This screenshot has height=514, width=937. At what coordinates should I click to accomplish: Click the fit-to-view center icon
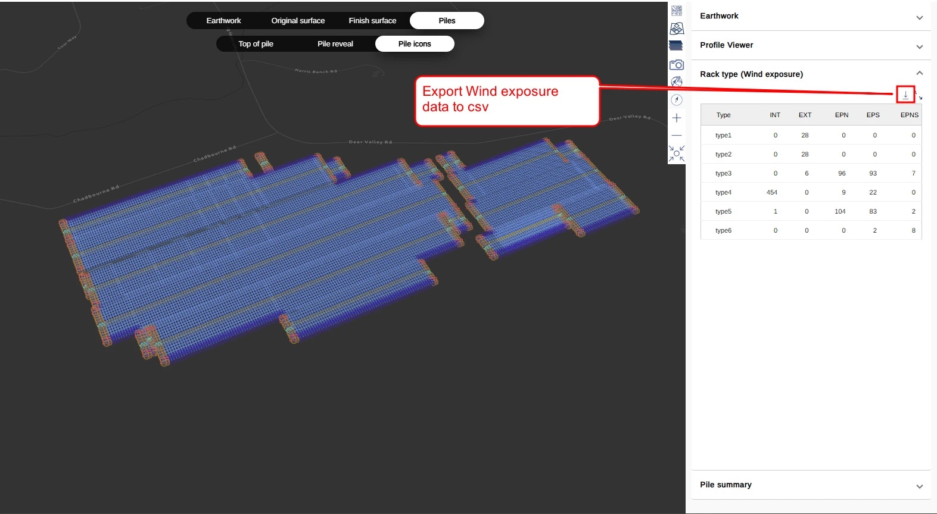click(677, 153)
